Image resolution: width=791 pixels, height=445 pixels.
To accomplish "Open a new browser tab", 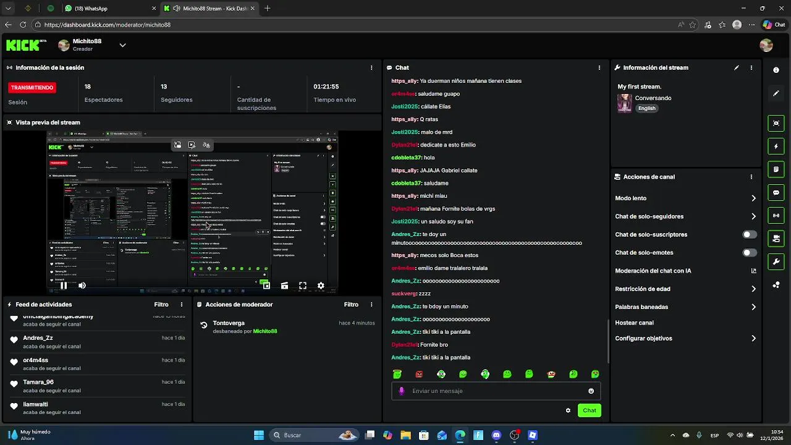I will tap(268, 9).
